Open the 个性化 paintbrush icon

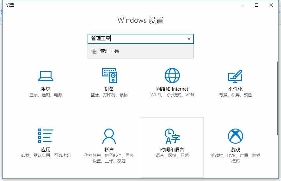click(x=235, y=76)
